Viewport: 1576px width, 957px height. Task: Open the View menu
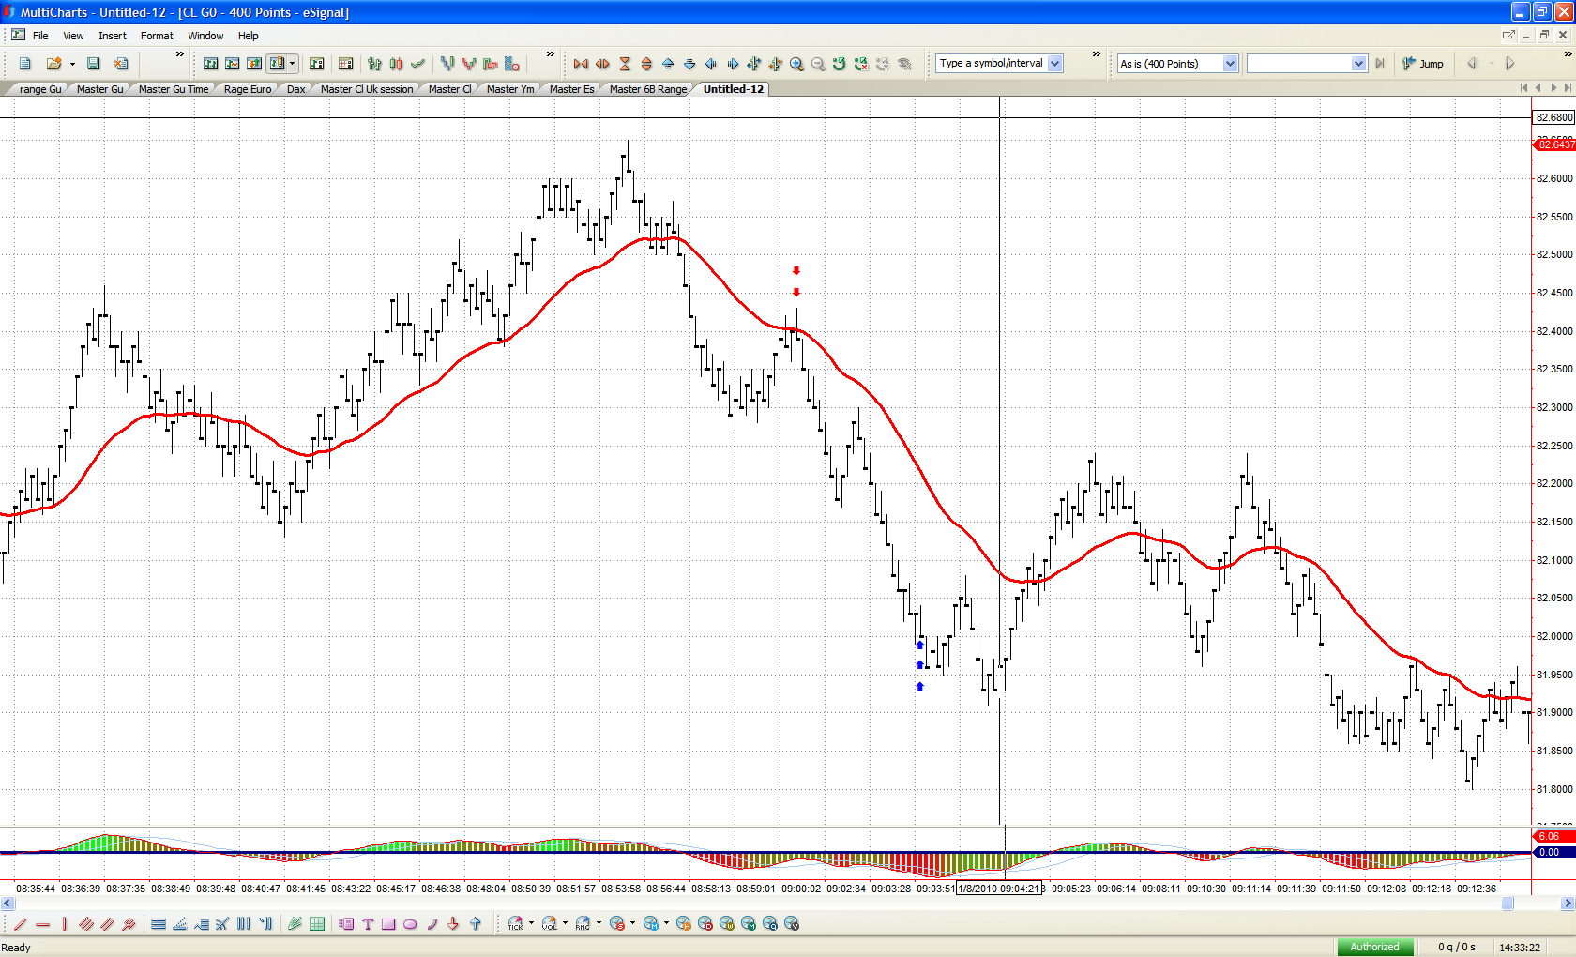point(73,36)
